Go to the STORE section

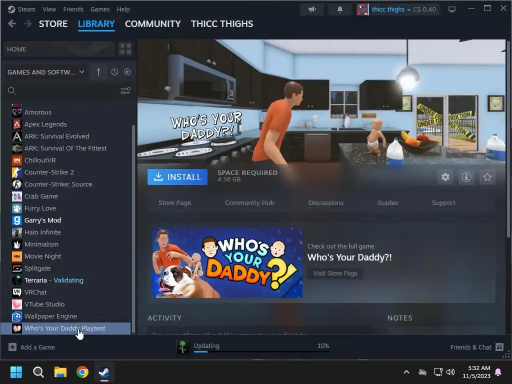point(53,24)
